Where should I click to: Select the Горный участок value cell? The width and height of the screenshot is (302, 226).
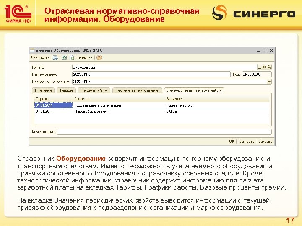(217, 105)
